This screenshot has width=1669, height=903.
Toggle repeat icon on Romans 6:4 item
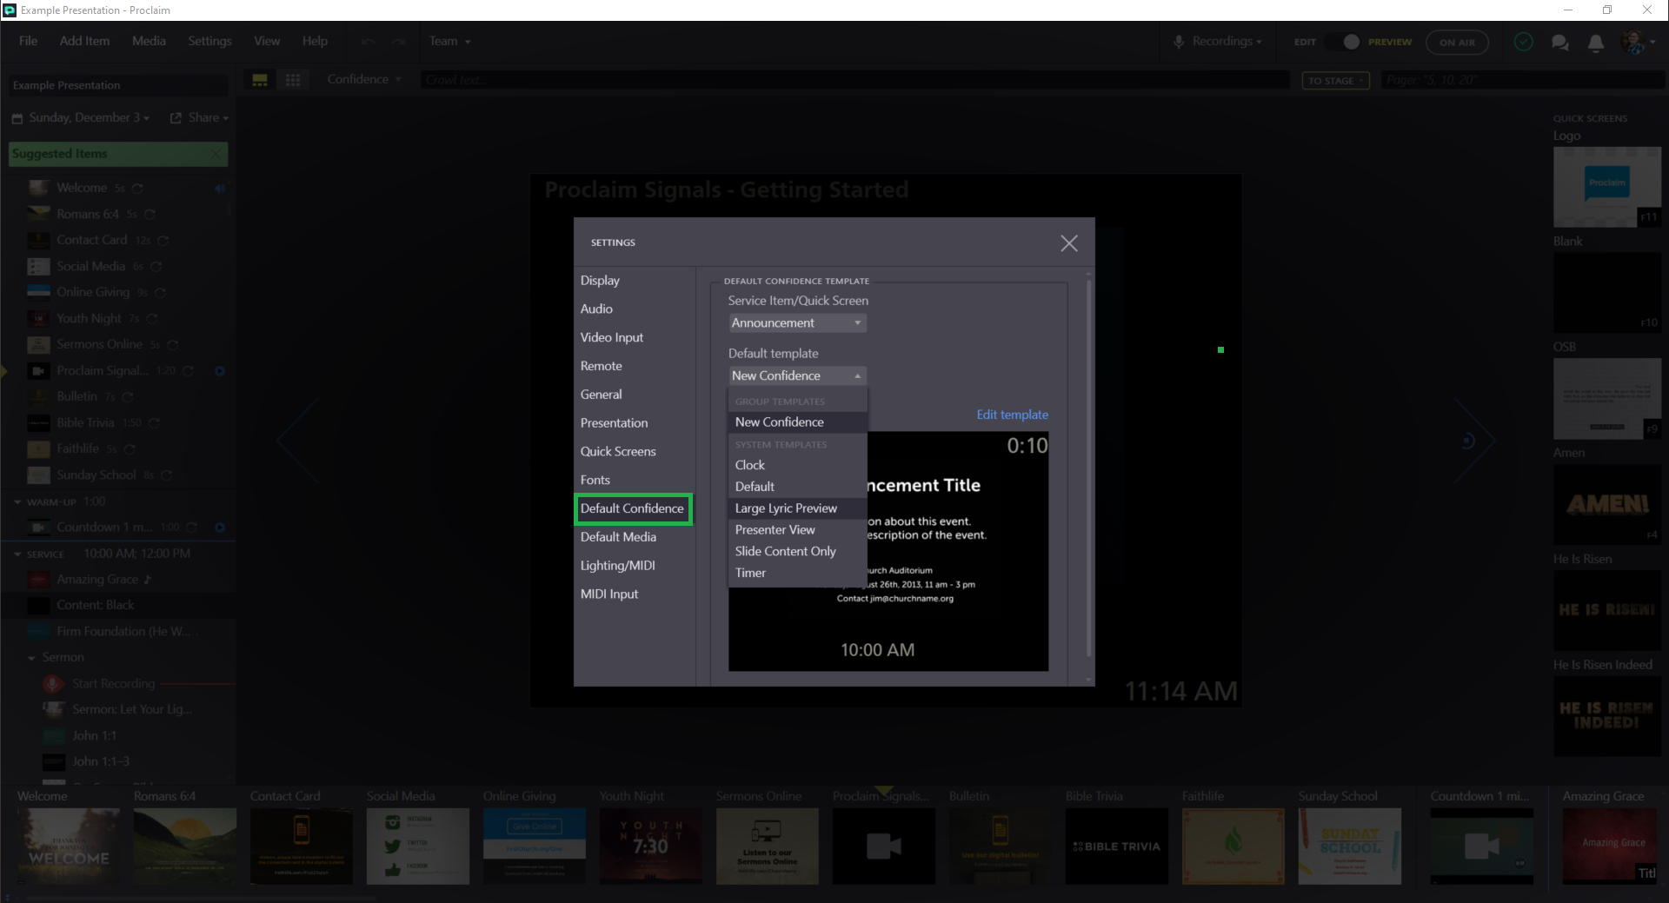coord(150,215)
